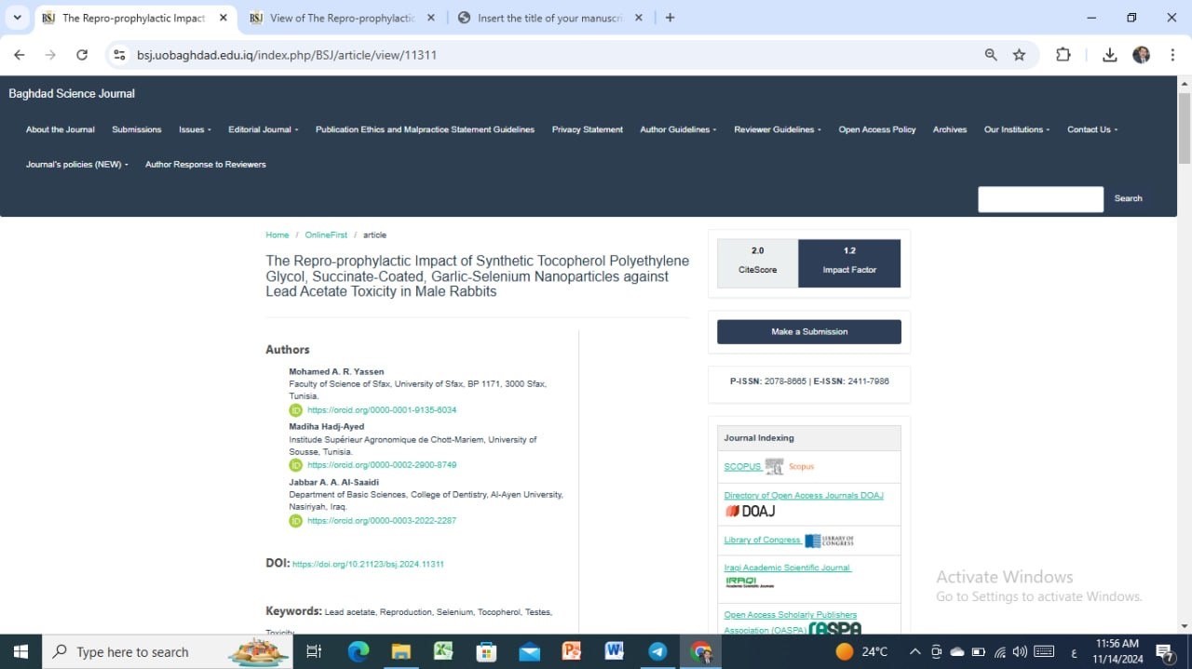Expand the tab search chevron in Chrome
The width and height of the screenshot is (1192, 669).
click(17, 18)
